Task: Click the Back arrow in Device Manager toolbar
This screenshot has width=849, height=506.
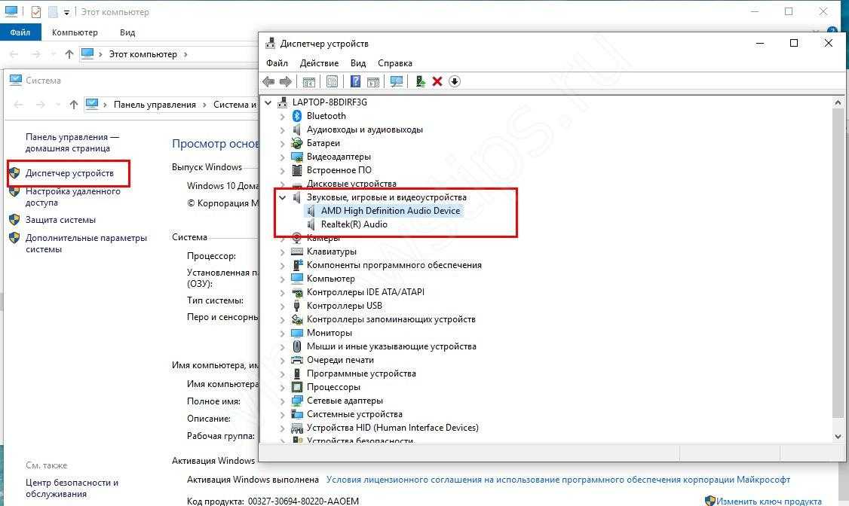Action: 268,81
